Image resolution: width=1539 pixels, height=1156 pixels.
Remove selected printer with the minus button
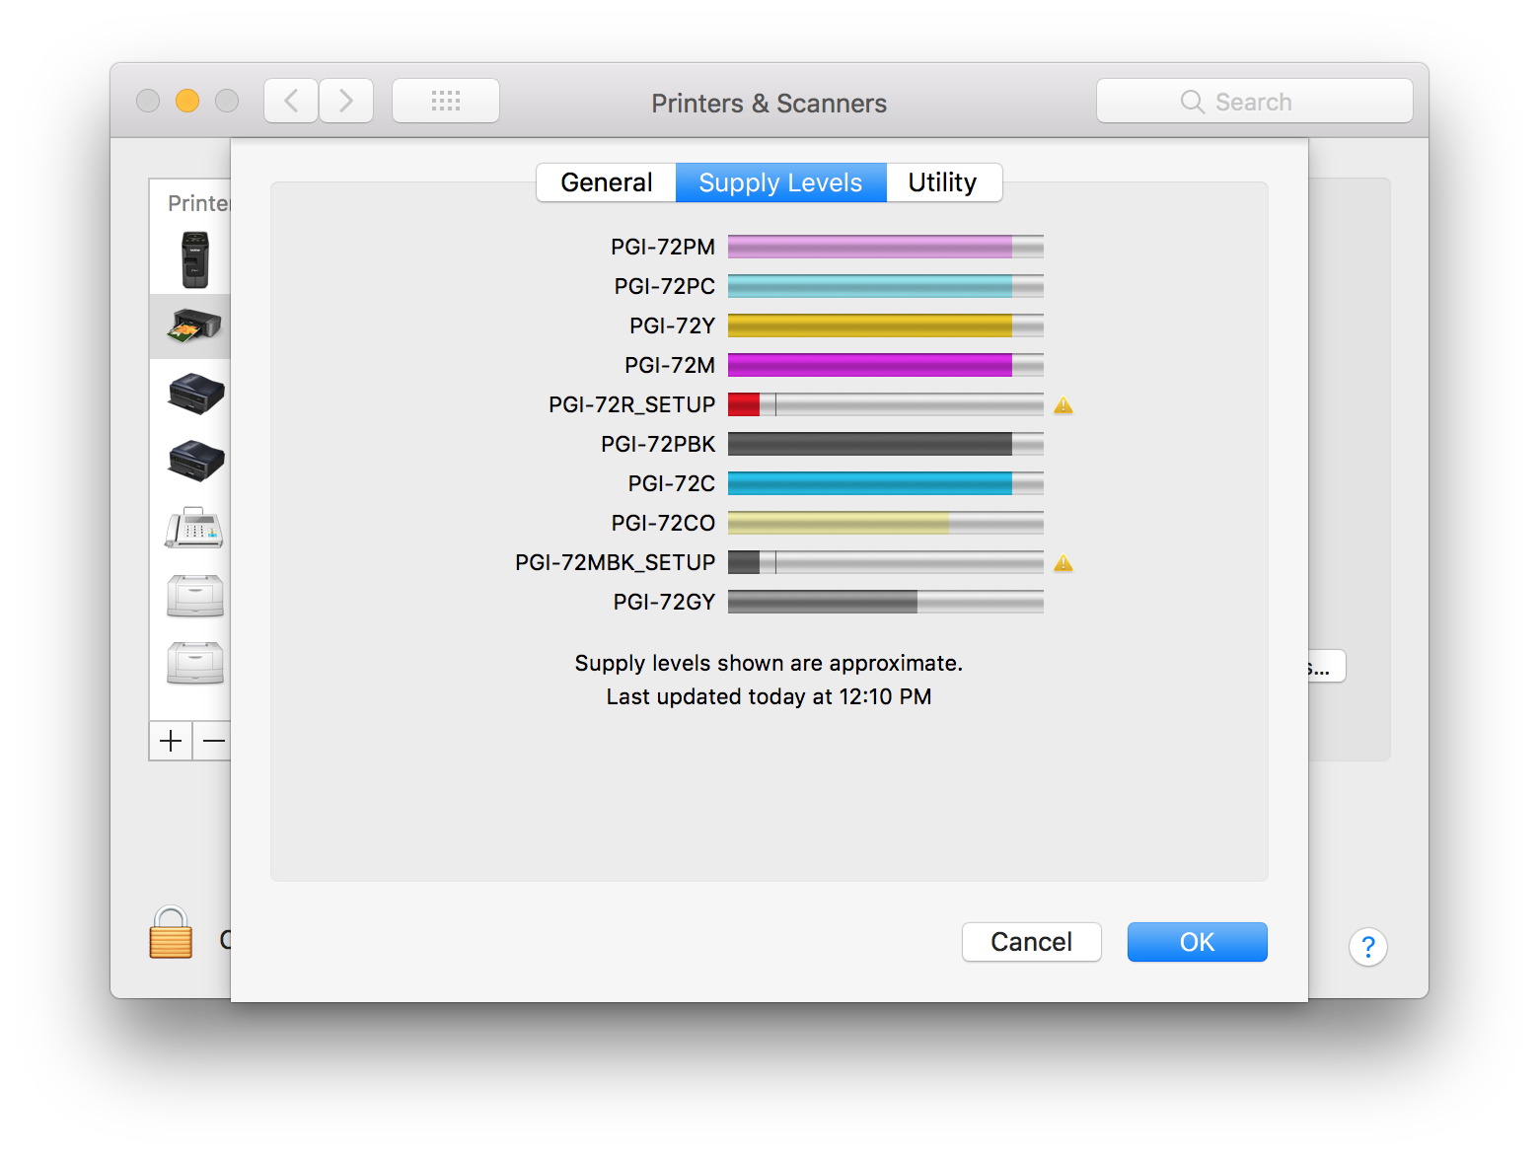pyautogui.click(x=212, y=741)
